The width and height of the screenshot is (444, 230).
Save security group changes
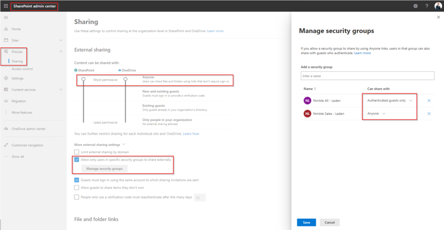tap(307, 222)
